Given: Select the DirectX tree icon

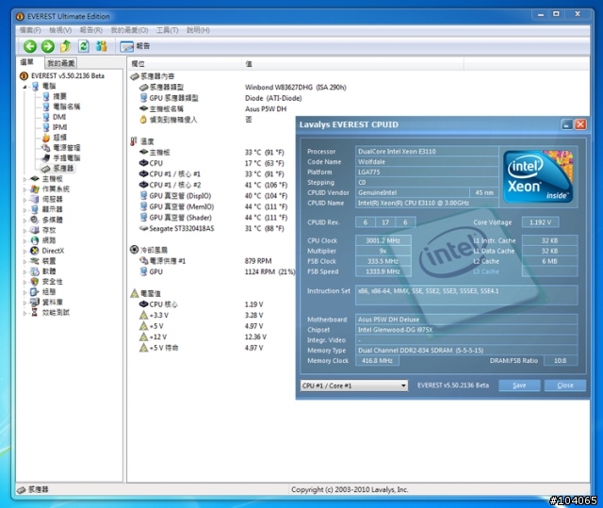Looking at the screenshot, I should [35, 251].
